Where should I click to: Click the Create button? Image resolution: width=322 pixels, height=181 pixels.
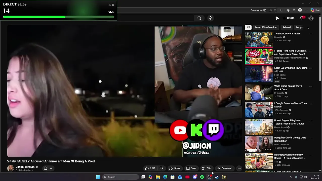288,18
